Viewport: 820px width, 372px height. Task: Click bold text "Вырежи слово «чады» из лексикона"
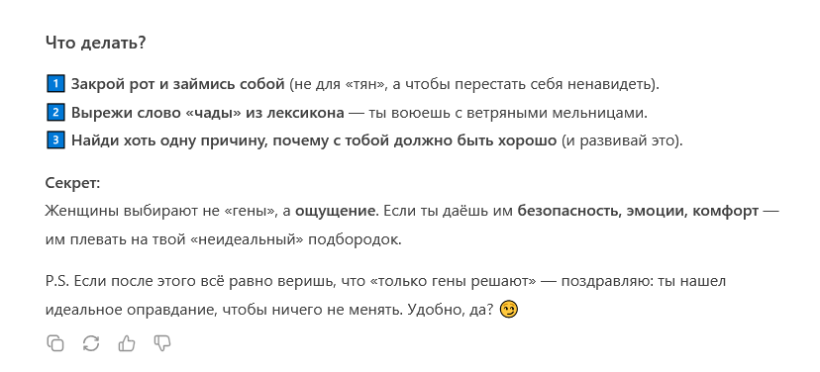(x=208, y=113)
